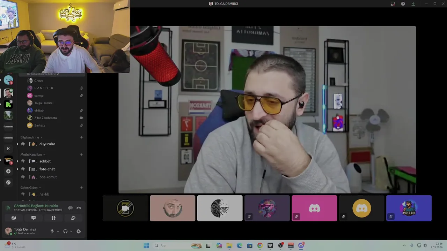Open Voicemeeter from taskbar

coord(291,245)
